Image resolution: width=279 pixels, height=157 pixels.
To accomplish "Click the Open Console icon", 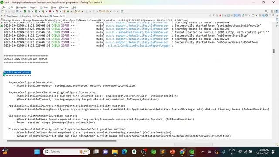I will tap(253, 15).
